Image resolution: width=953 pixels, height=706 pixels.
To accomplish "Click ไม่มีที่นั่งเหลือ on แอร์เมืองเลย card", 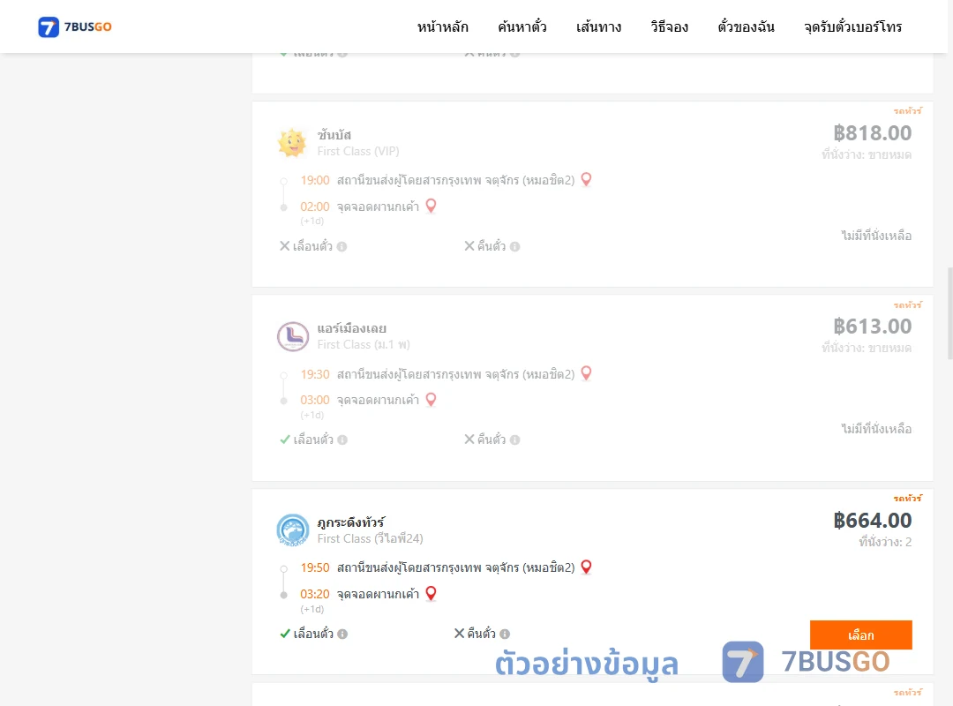I will [x=876, y=429].
